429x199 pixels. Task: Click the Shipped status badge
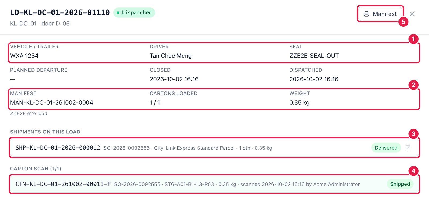click(x=400, y=184)
